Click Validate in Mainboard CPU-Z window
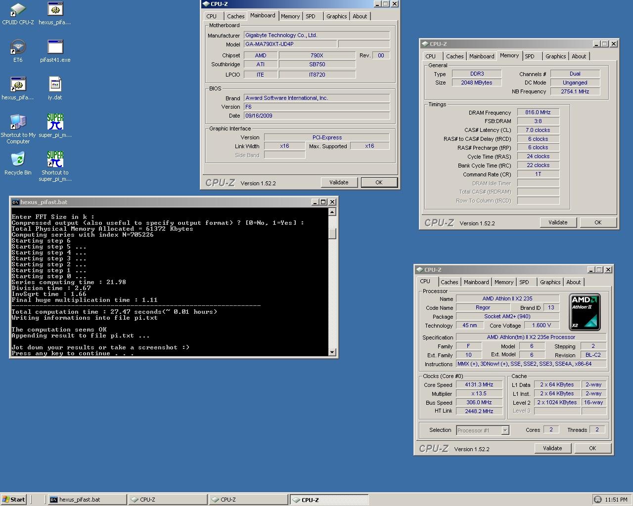Viewport: 633px width, 506px height. 339,182
